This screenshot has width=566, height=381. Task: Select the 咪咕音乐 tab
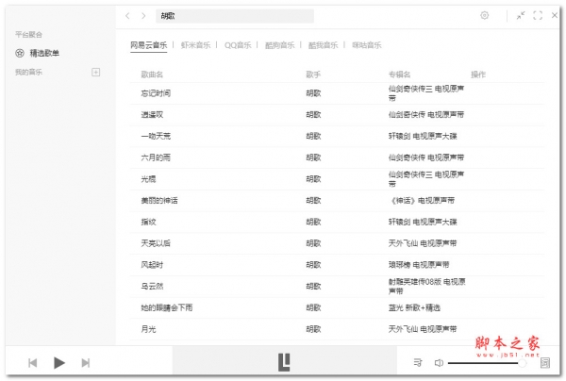(x=366, y=44)
